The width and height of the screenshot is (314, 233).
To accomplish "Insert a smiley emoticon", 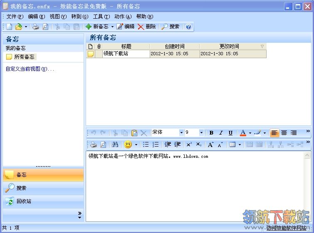I will 128,145.
